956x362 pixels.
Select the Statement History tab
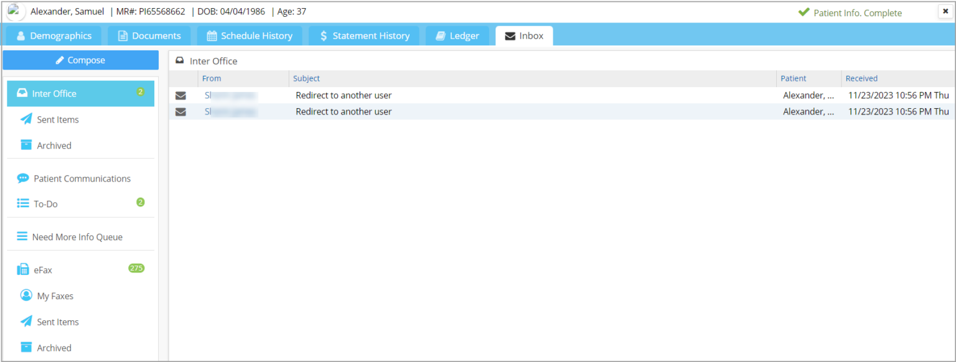coord(364,35)
